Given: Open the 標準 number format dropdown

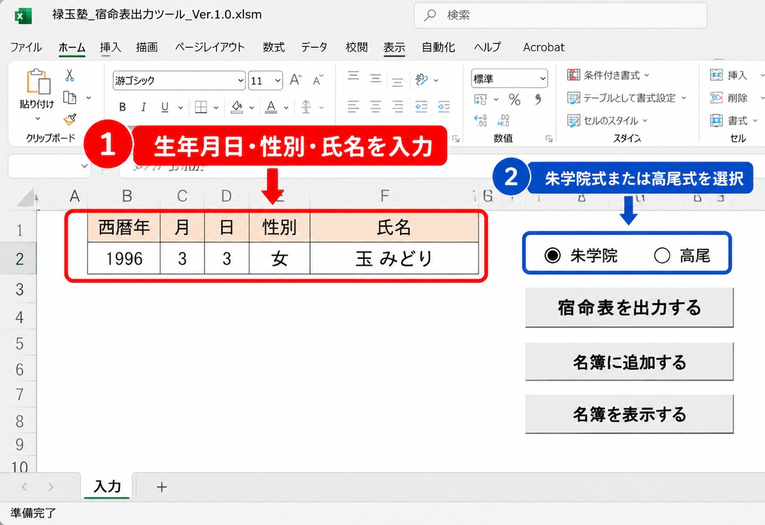Looking at the screenshot, I should coord(542,79).
